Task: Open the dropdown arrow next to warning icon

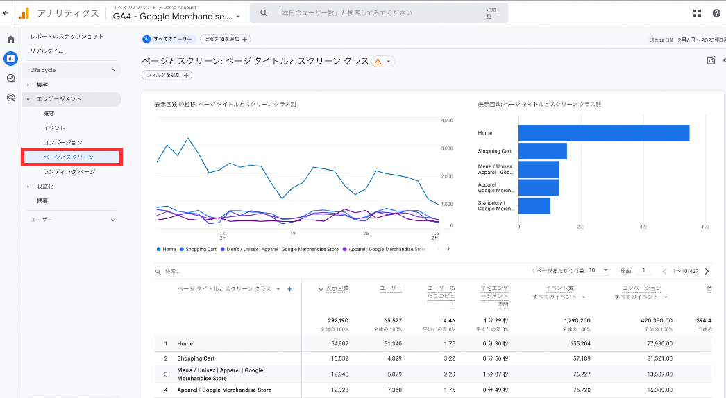Action: [x=389, y=62]
